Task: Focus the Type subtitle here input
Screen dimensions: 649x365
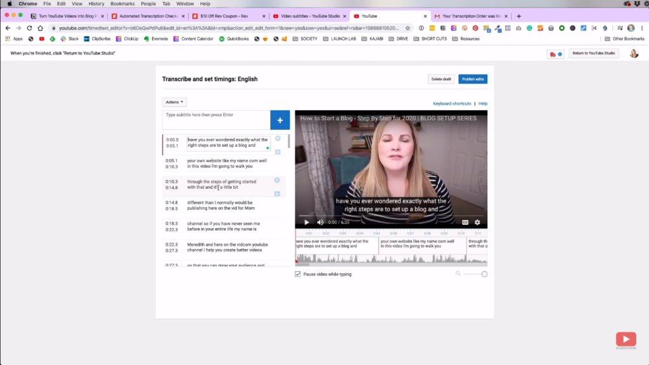Action: click(216, 120)
